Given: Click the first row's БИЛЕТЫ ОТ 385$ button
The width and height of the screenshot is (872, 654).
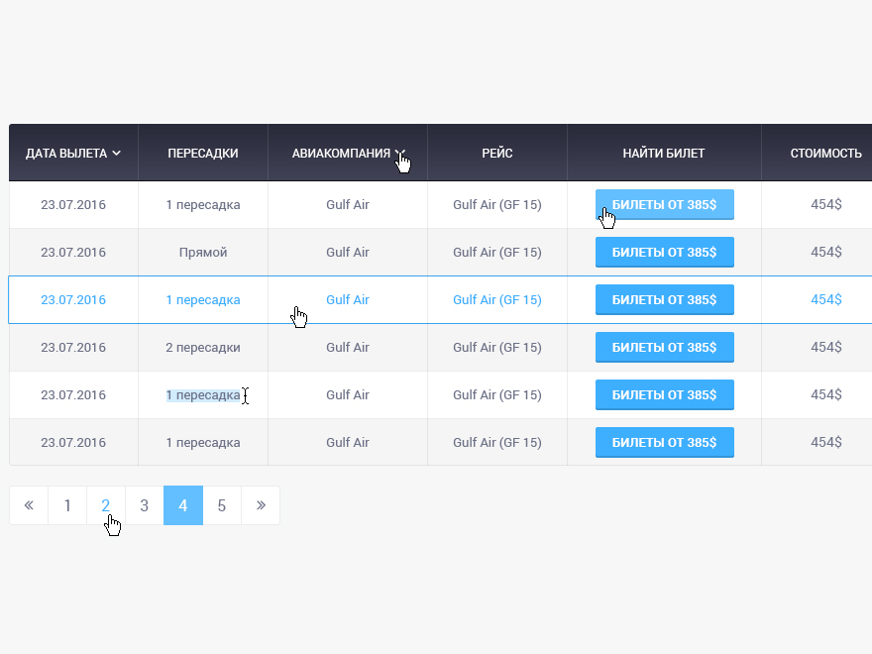Looking at the screenshot, I should coord(664,204).
